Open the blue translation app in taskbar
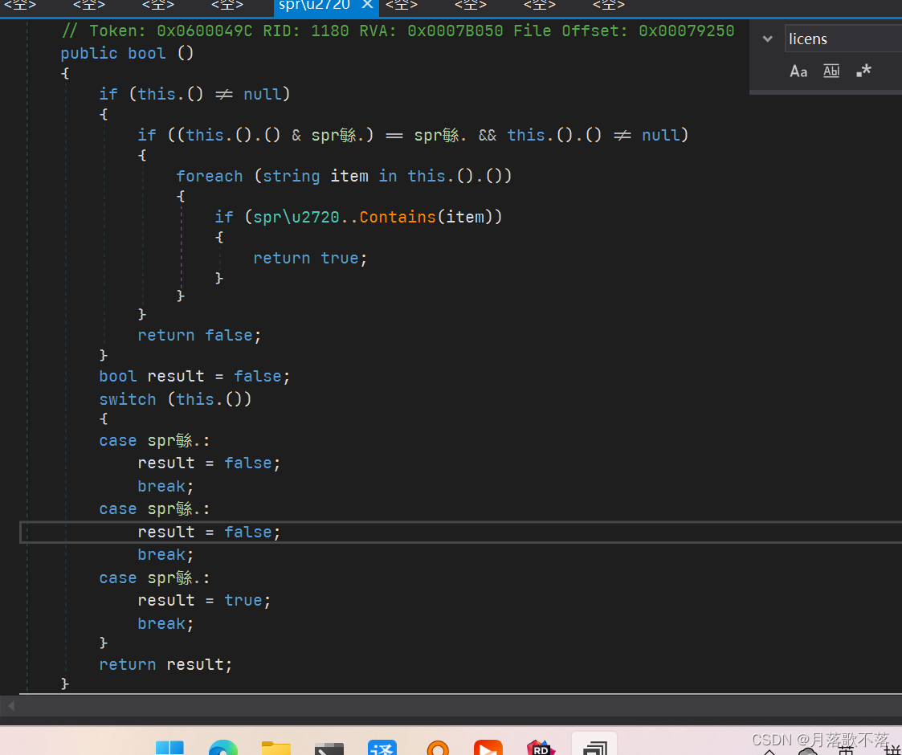The image size is (902, 755). point(382,748)
